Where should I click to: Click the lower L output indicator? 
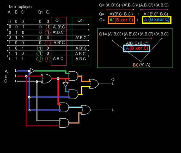[x=113, y=110]
